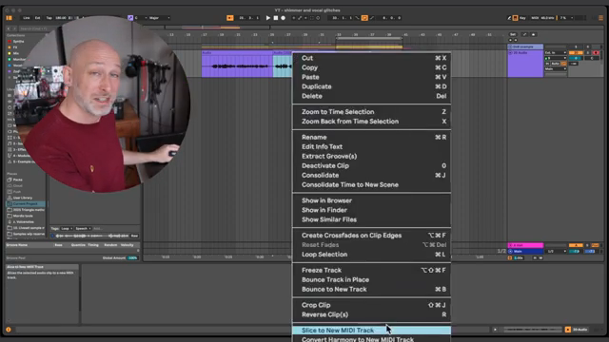Select the Drift example track header
This screenshot has height=342, width=609.
[525, 47]
